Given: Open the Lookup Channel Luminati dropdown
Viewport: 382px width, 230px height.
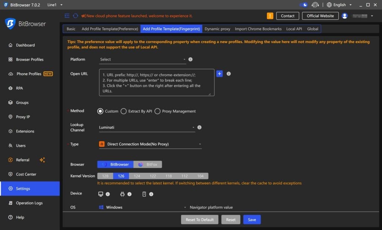Looking at the screenshot, I should pos(147,127).
